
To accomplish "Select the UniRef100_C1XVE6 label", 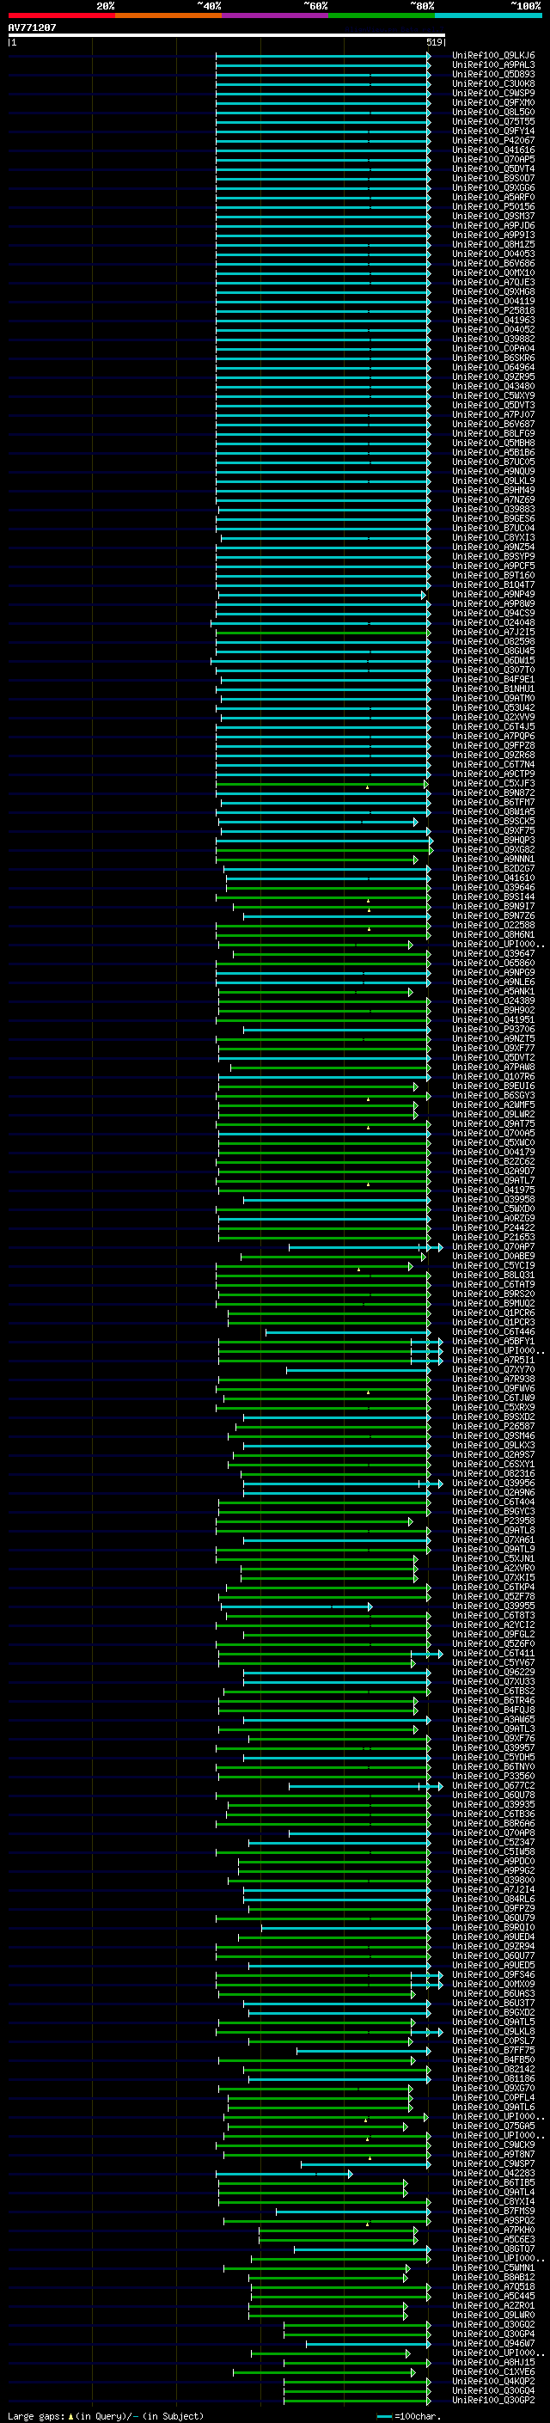I will 493,2371.
